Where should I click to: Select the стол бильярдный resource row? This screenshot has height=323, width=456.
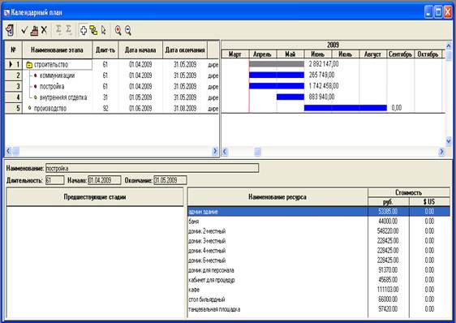(x=319, y=299)
